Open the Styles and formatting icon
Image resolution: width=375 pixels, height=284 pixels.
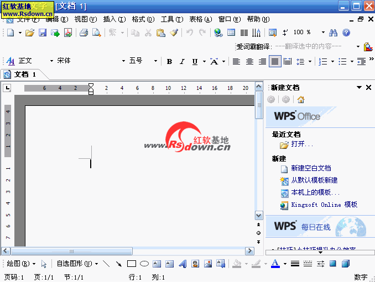(11, 61)
